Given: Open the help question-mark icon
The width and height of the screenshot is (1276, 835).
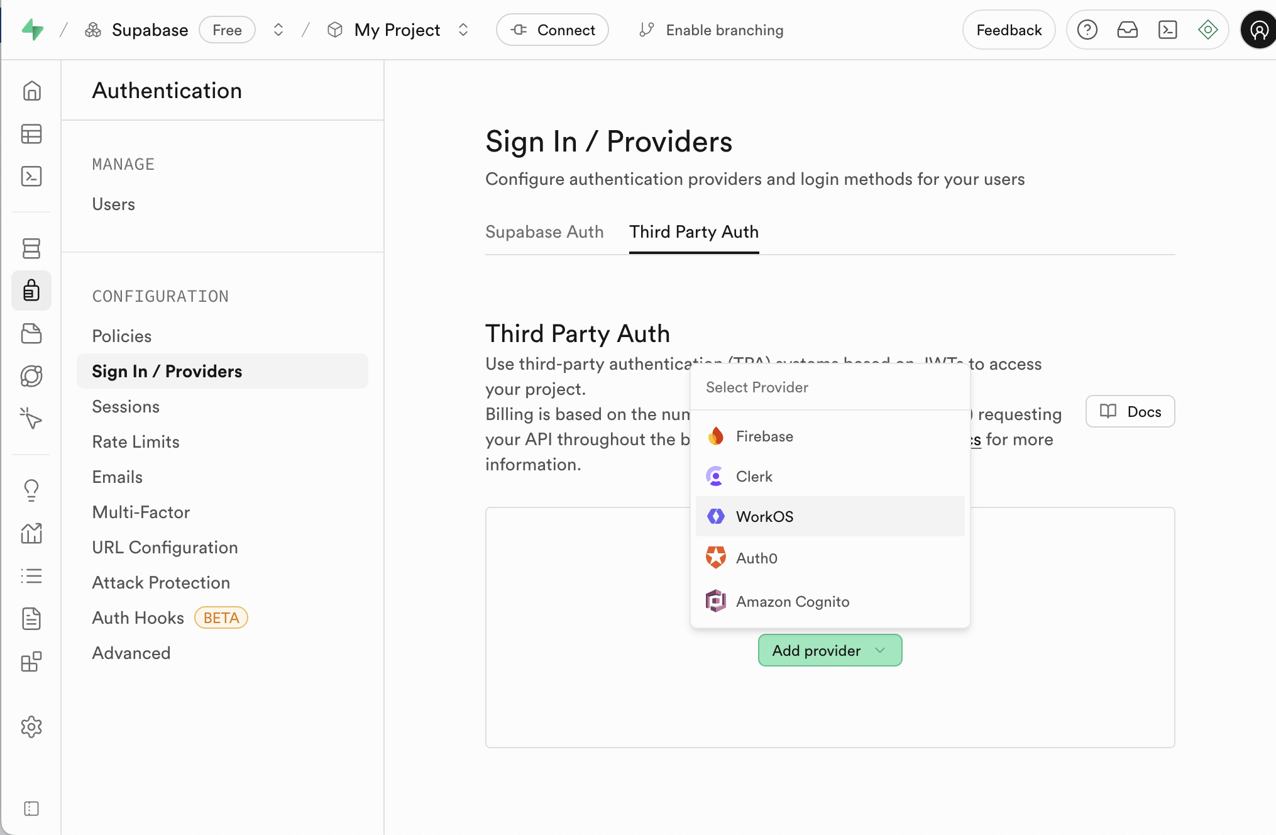Looking at the screenshot, I should [x=1086, y=30].
